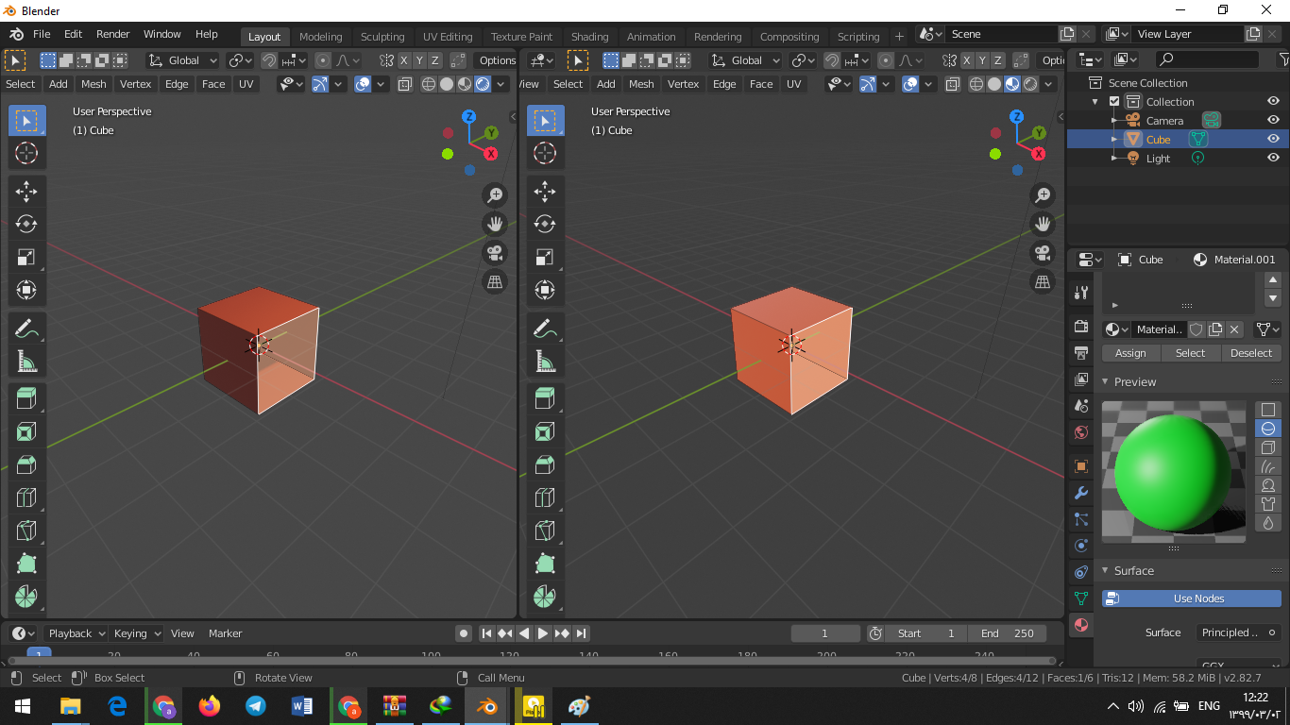Click pan hand icon in left viewport
The width and height of the screenshot is (1290, 725).
(495, 224)
